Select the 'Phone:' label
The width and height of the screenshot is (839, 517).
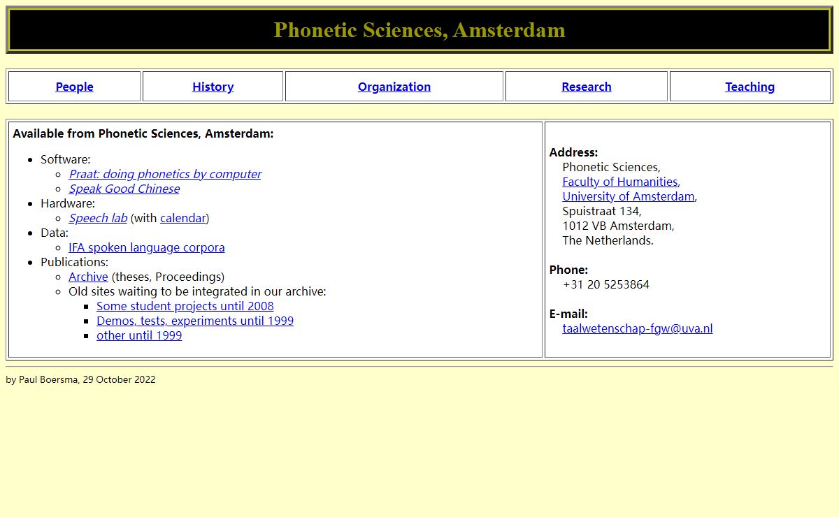(568, 270)
